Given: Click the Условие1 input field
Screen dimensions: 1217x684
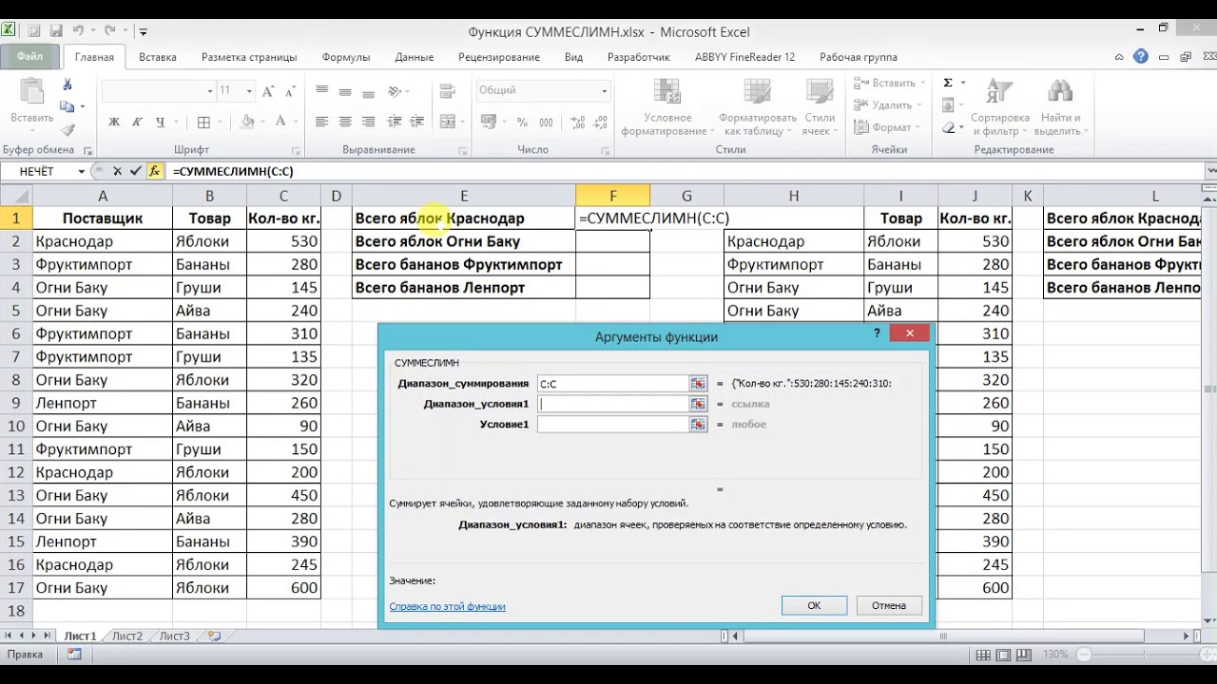Looking at the screenshot, I should (613, 424).
